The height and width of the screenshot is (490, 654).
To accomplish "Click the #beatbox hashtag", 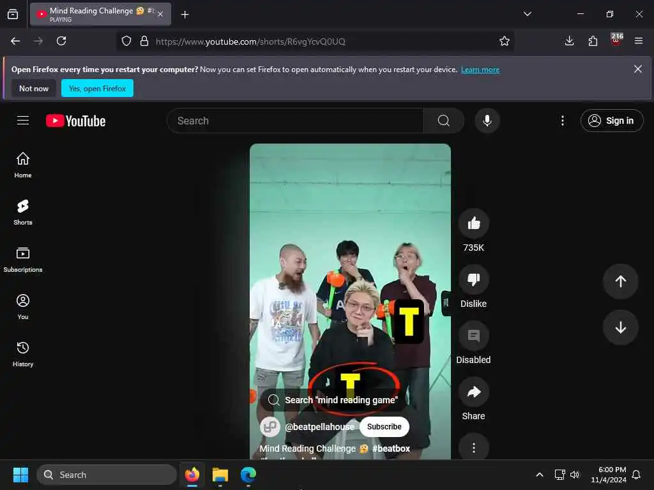I will pos(391,449).
